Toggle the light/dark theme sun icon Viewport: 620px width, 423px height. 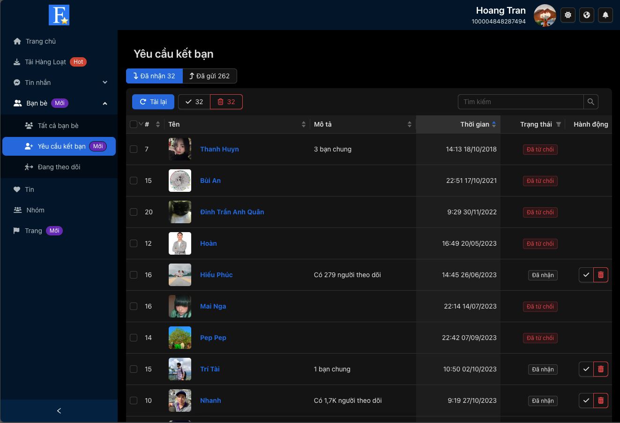coord(568,15)
